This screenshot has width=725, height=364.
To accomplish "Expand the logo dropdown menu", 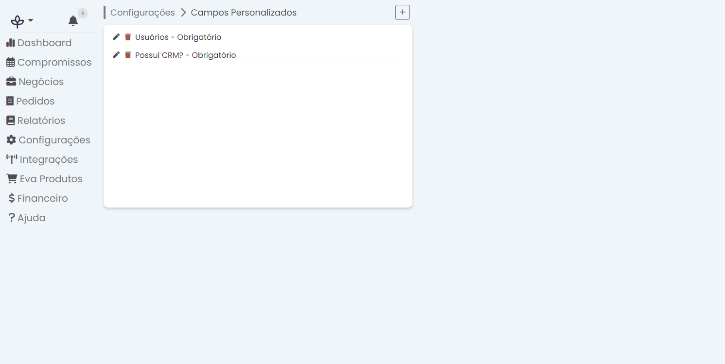I will (x=20, y=20).
